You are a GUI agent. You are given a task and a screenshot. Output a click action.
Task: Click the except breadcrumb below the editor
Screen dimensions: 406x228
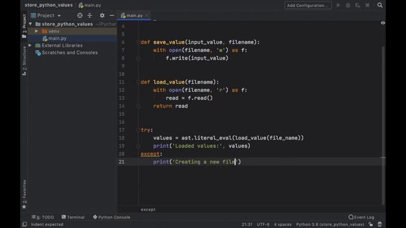tap(148, 210)
